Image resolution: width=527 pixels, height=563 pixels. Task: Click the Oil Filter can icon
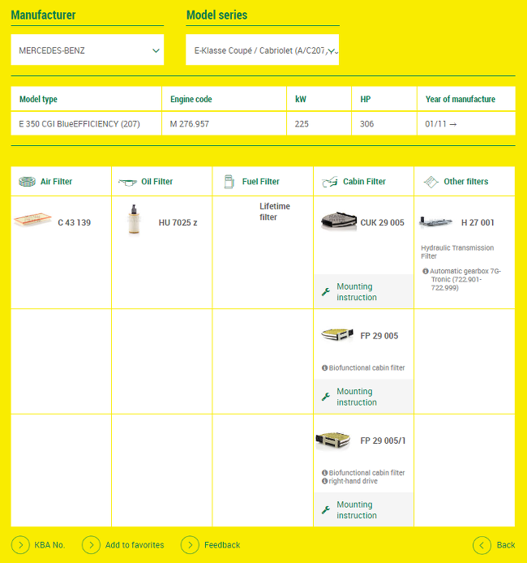127,182
